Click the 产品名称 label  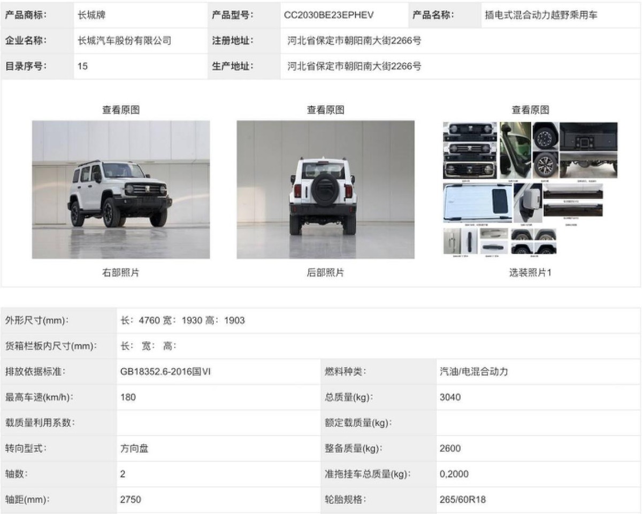(433, 16)
